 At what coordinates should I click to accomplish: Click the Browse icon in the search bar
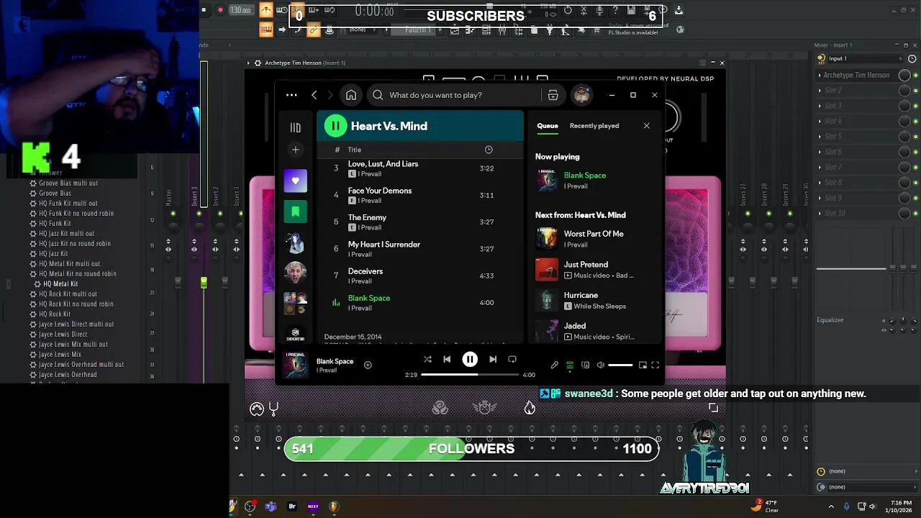click(x=553, y=95)
